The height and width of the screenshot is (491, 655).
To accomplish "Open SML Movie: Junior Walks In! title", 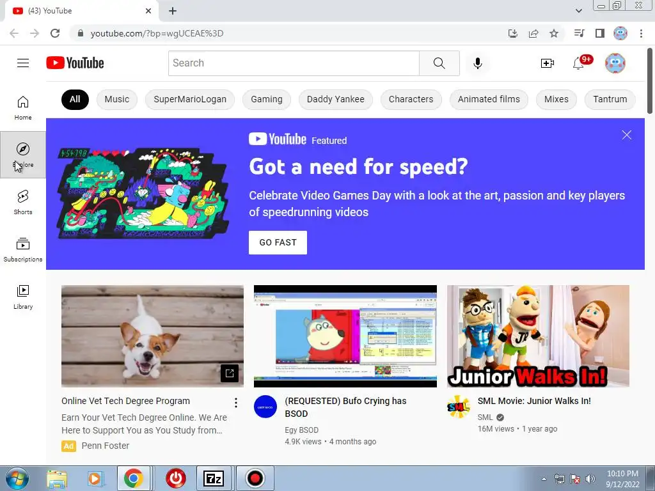I will pyautogui.click(x=534, y=401).
